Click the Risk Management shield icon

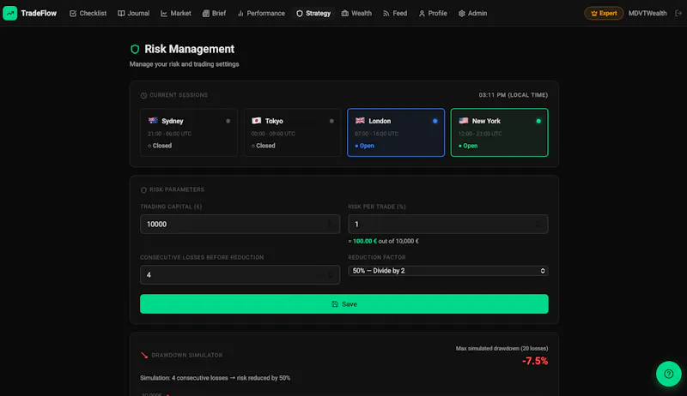tap(135, 49)
